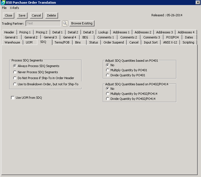
Task: Click the application icon in title bar
Action: (3, 3)
